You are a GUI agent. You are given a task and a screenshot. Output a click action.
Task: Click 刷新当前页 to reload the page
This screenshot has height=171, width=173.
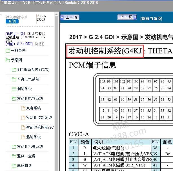click(151, 19)
